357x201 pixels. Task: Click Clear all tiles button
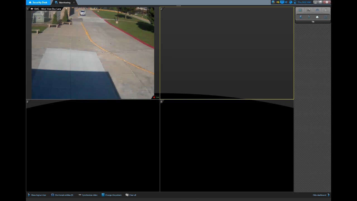[x=131, y=195]
